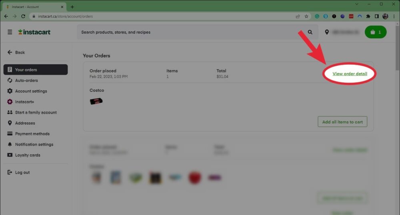Click the delivery address location pin
This screenshot has width=400, height=215.
point(327,32)
